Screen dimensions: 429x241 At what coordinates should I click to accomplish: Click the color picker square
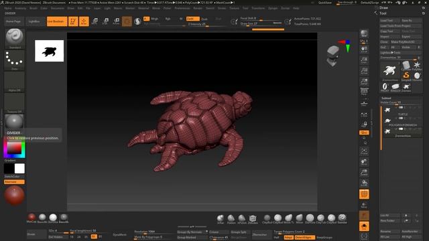tap(14, 148)
